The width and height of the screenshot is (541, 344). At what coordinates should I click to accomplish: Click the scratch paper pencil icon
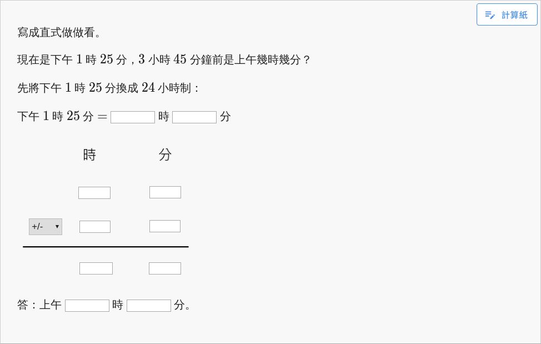click(490, 14)
